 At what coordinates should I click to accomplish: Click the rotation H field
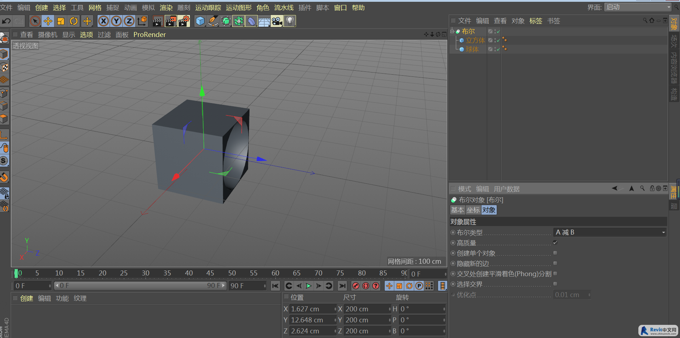(422, 309)
